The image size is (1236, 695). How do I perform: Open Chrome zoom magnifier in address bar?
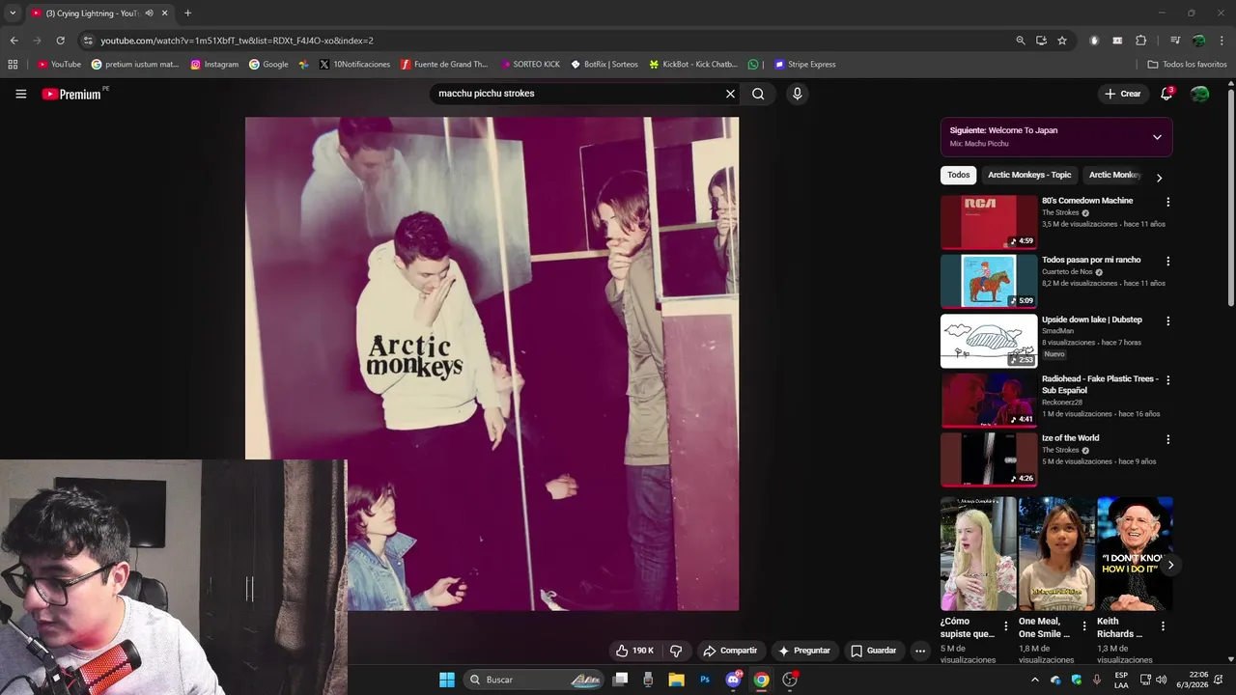[1021, 41]
